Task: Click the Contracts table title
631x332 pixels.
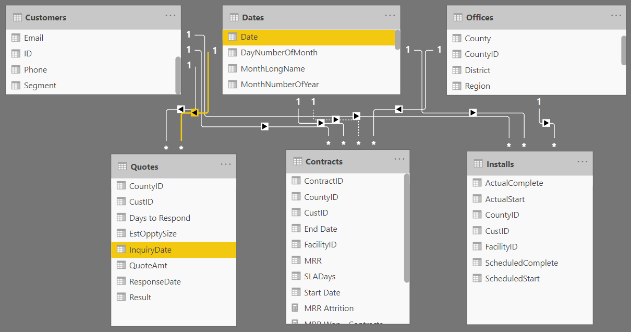Action: pyautogui.click(x=324, y=161)
